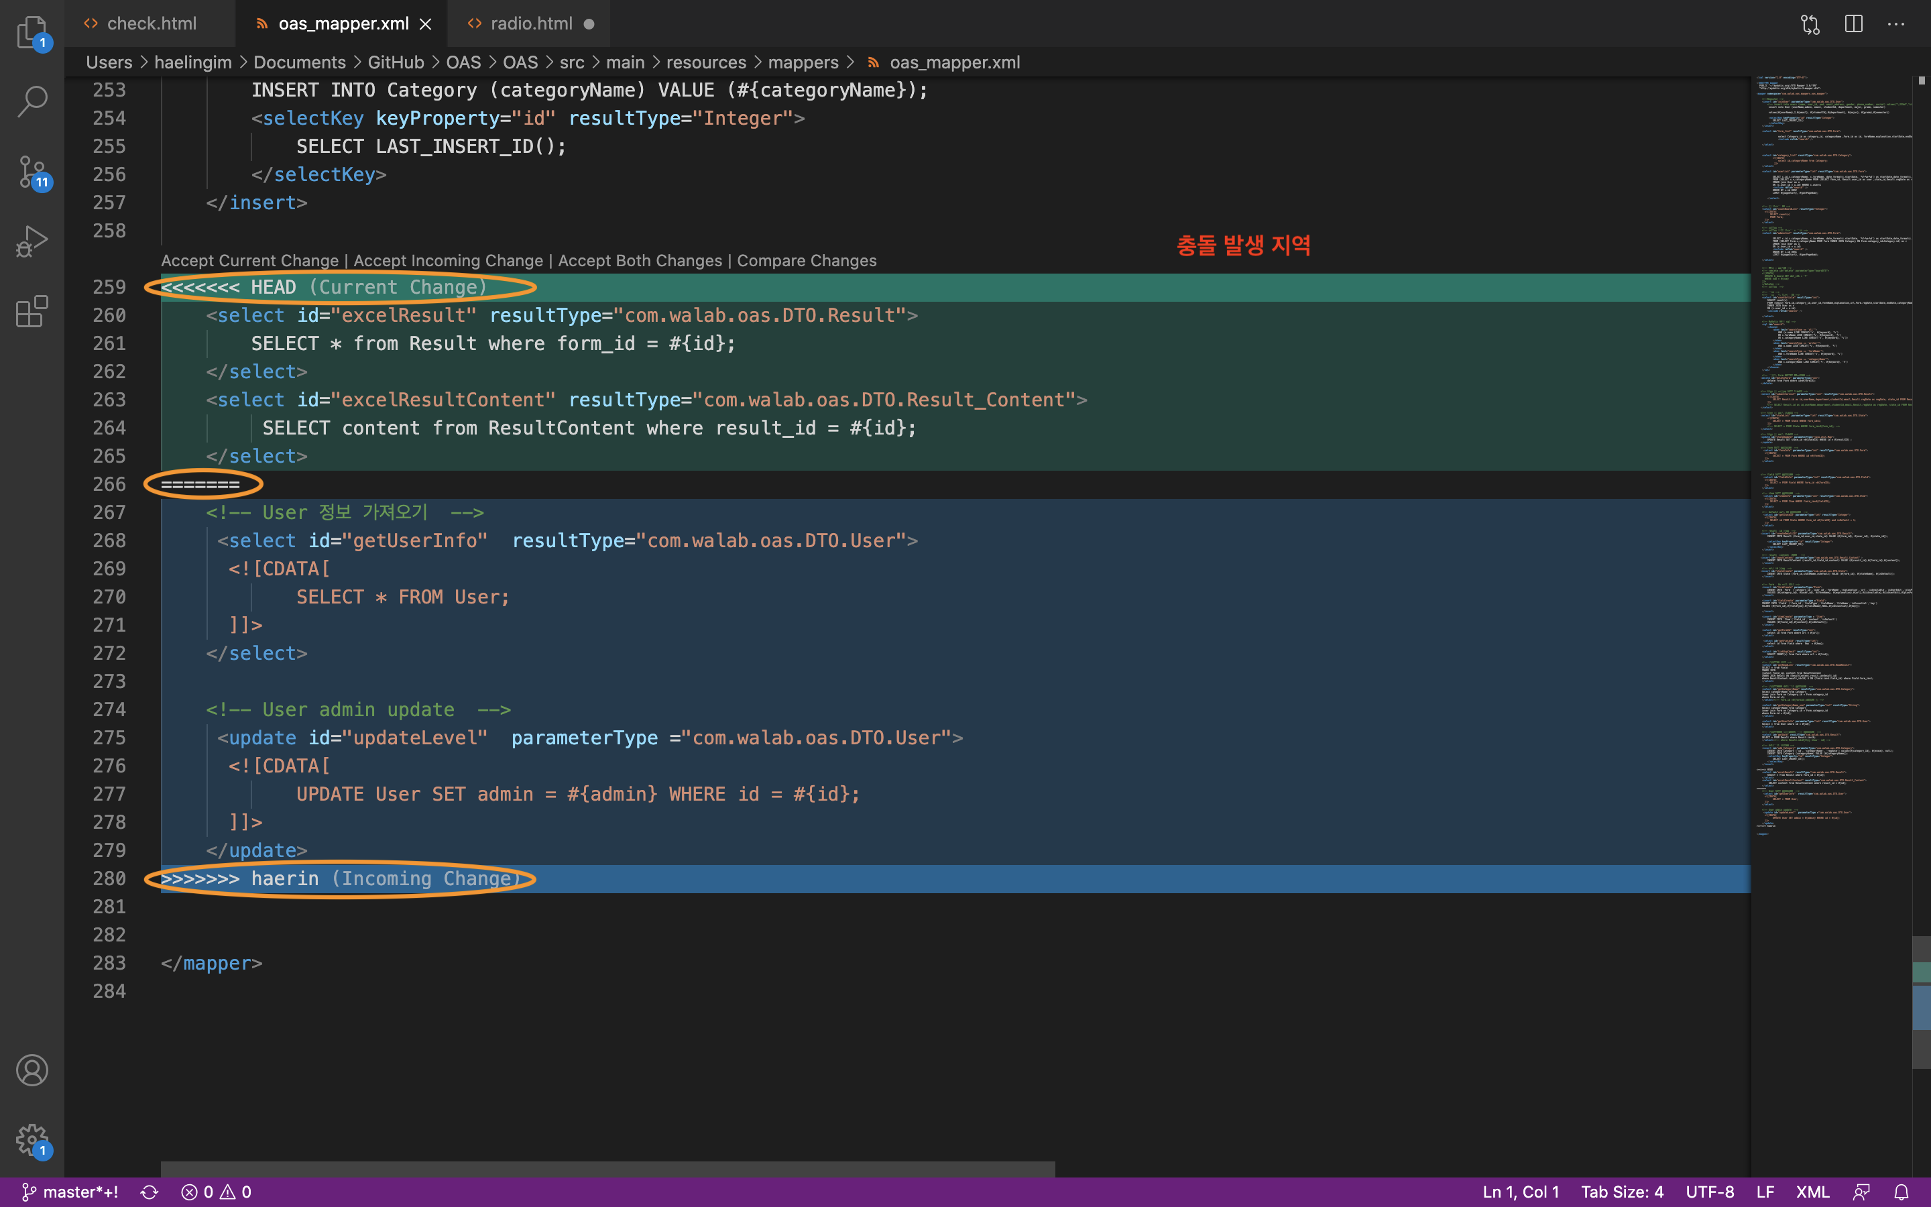Click Accept Incoming Change

[448, 261]
